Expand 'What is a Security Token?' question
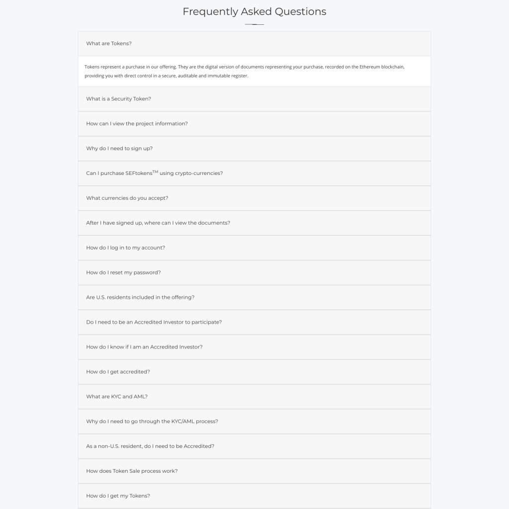509x509 pixels. click(254, 99)
